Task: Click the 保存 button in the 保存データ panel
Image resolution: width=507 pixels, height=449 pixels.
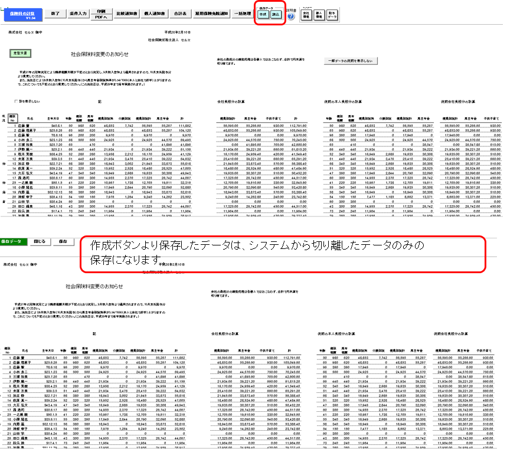Action: (63, 241)
